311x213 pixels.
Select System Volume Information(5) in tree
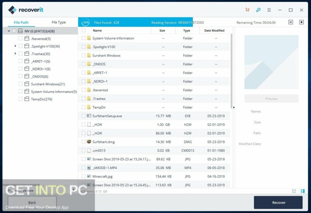pyautogui.click(x=54, y=91)
